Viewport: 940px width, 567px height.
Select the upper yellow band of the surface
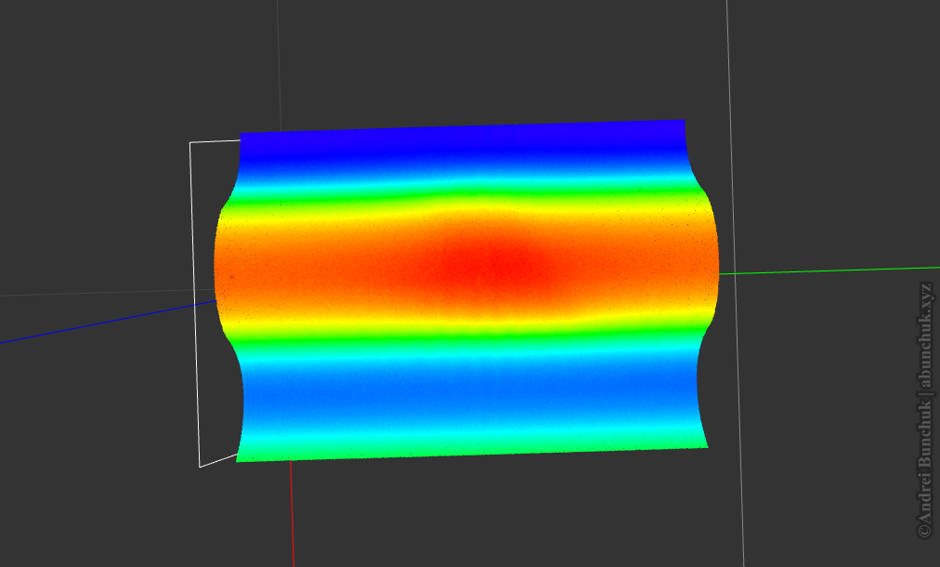[464, 206]
